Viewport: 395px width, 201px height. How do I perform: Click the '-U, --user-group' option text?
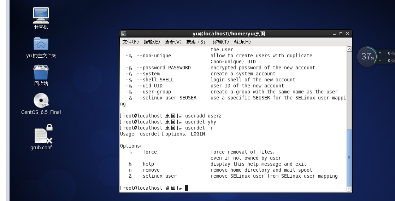coord(148,92)
